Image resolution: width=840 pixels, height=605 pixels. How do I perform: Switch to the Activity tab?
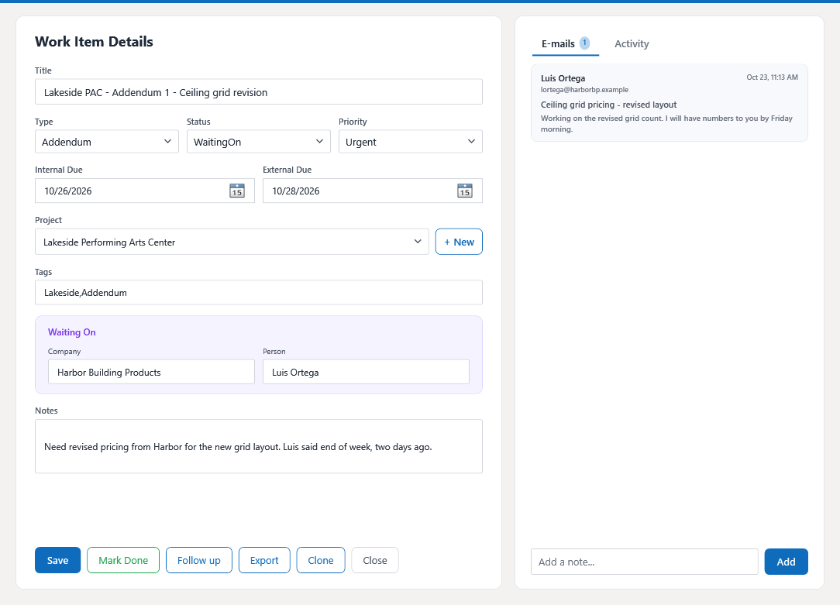tap(632, 44)
